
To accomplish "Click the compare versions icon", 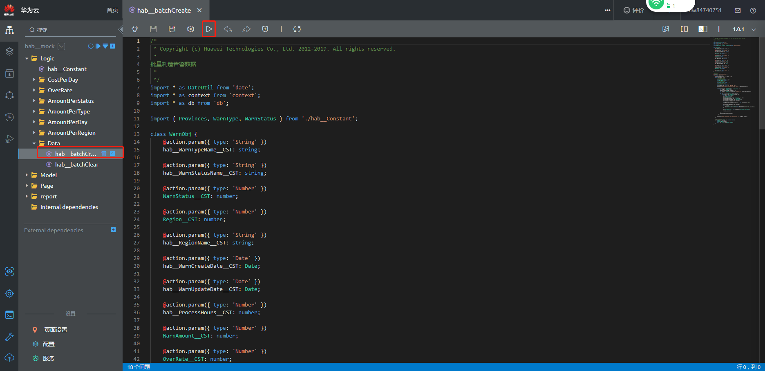I will pos(666,29).
